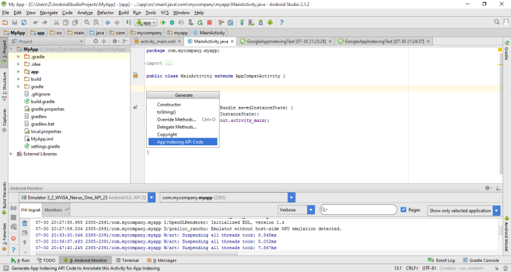The width and height of the screenshot is (511, 272).
Task: Click the Scroll to end logcat icon
Action: click(25, 232)
